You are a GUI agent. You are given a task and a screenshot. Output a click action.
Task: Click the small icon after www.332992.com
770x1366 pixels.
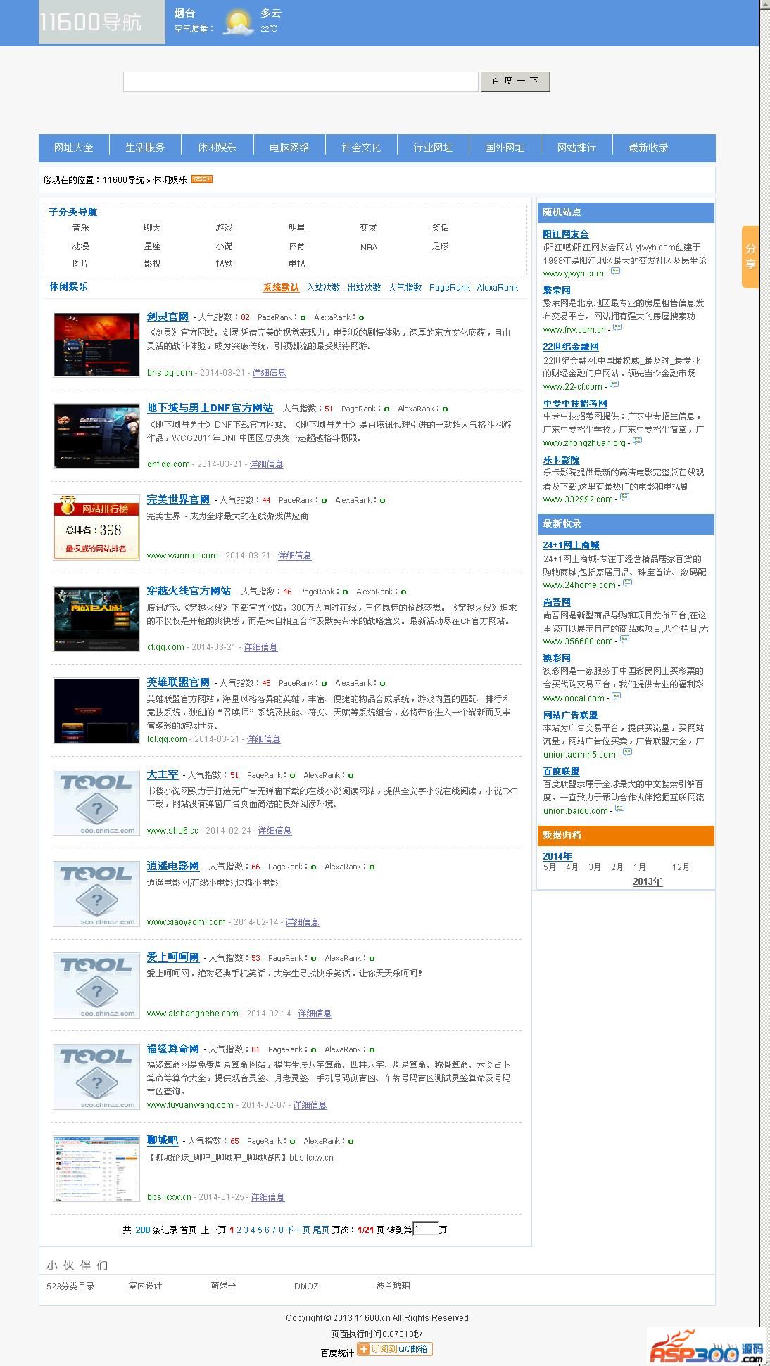(x=625, y=497)
